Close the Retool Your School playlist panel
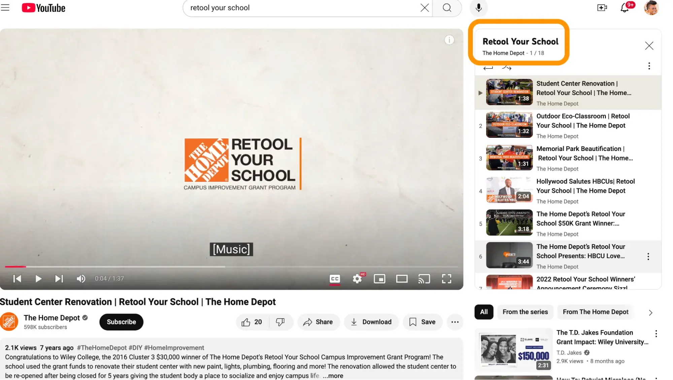This screenshot has width=673, height=380. [x=649, y=46]
